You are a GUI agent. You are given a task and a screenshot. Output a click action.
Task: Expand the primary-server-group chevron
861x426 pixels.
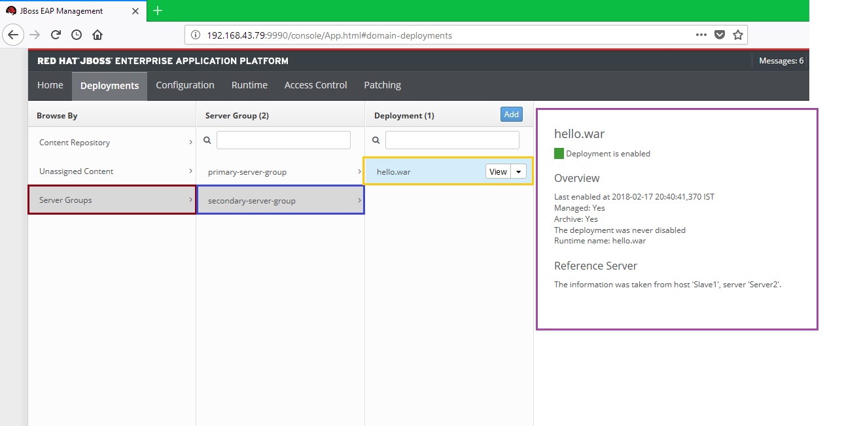(359, 171)
